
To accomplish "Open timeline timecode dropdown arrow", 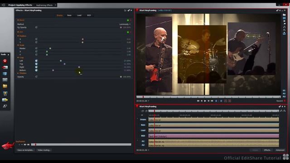I will [149, 150].
